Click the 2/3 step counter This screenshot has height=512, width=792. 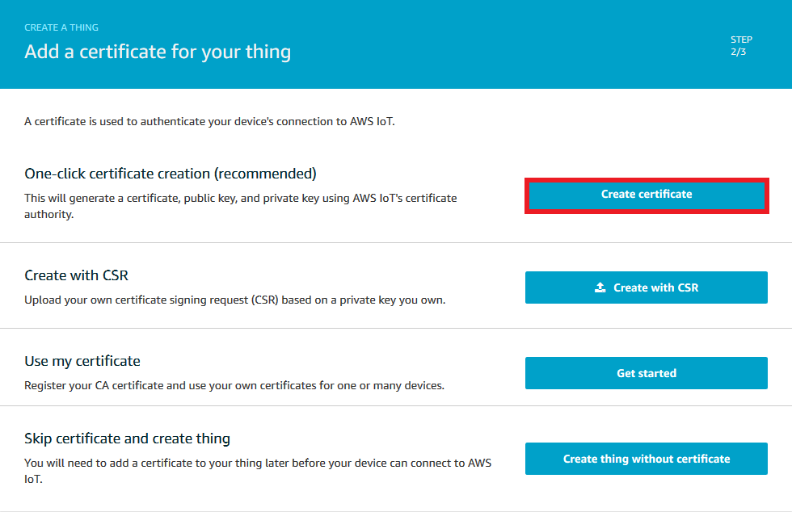point(738,52)
